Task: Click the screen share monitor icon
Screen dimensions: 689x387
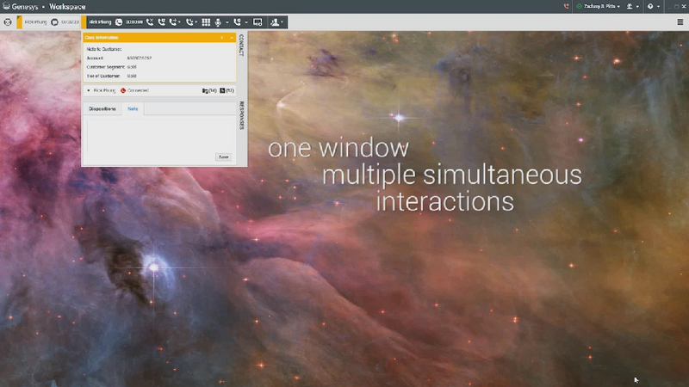Action: pos(258,22)
